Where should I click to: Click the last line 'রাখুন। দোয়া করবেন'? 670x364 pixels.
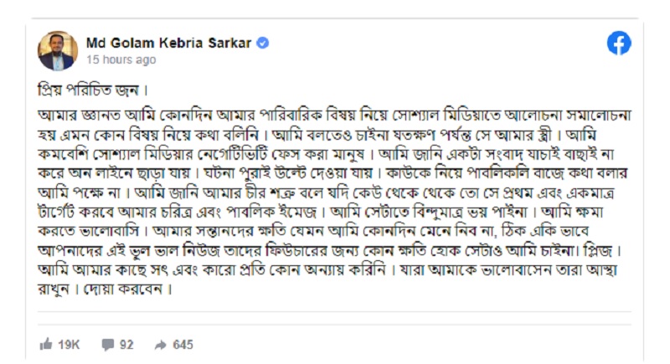point(105,290)
